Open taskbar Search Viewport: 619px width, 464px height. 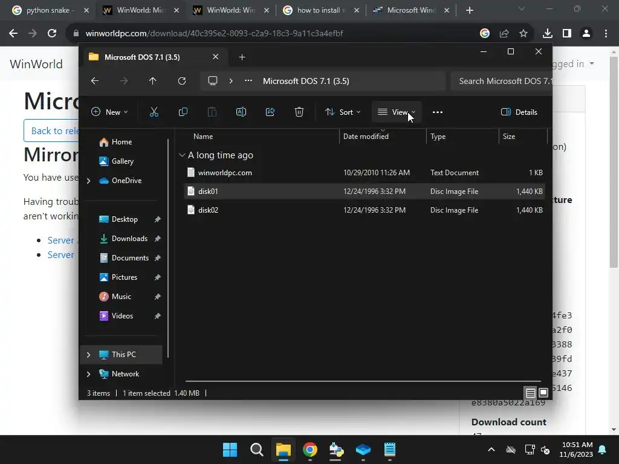coord(256,449)
